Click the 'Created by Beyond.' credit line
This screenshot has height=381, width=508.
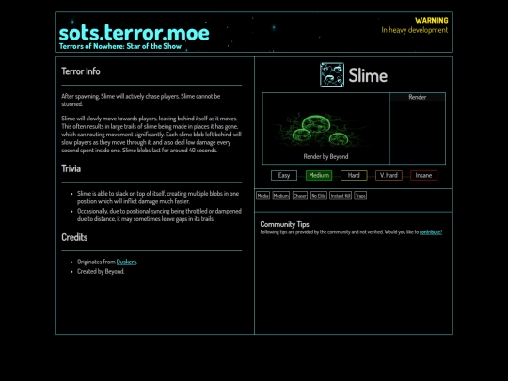[101, 272]
